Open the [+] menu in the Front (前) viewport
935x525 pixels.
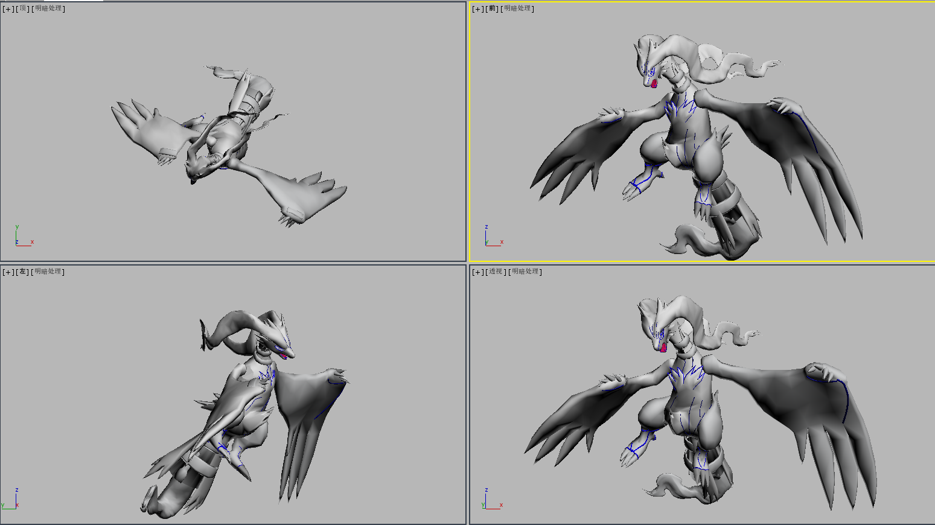477,9
